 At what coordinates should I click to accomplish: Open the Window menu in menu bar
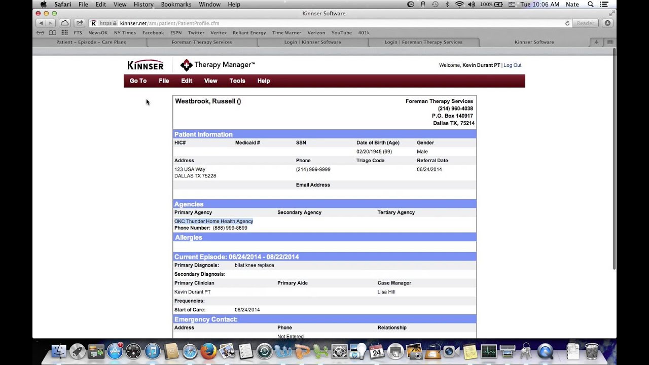[209, 5]
